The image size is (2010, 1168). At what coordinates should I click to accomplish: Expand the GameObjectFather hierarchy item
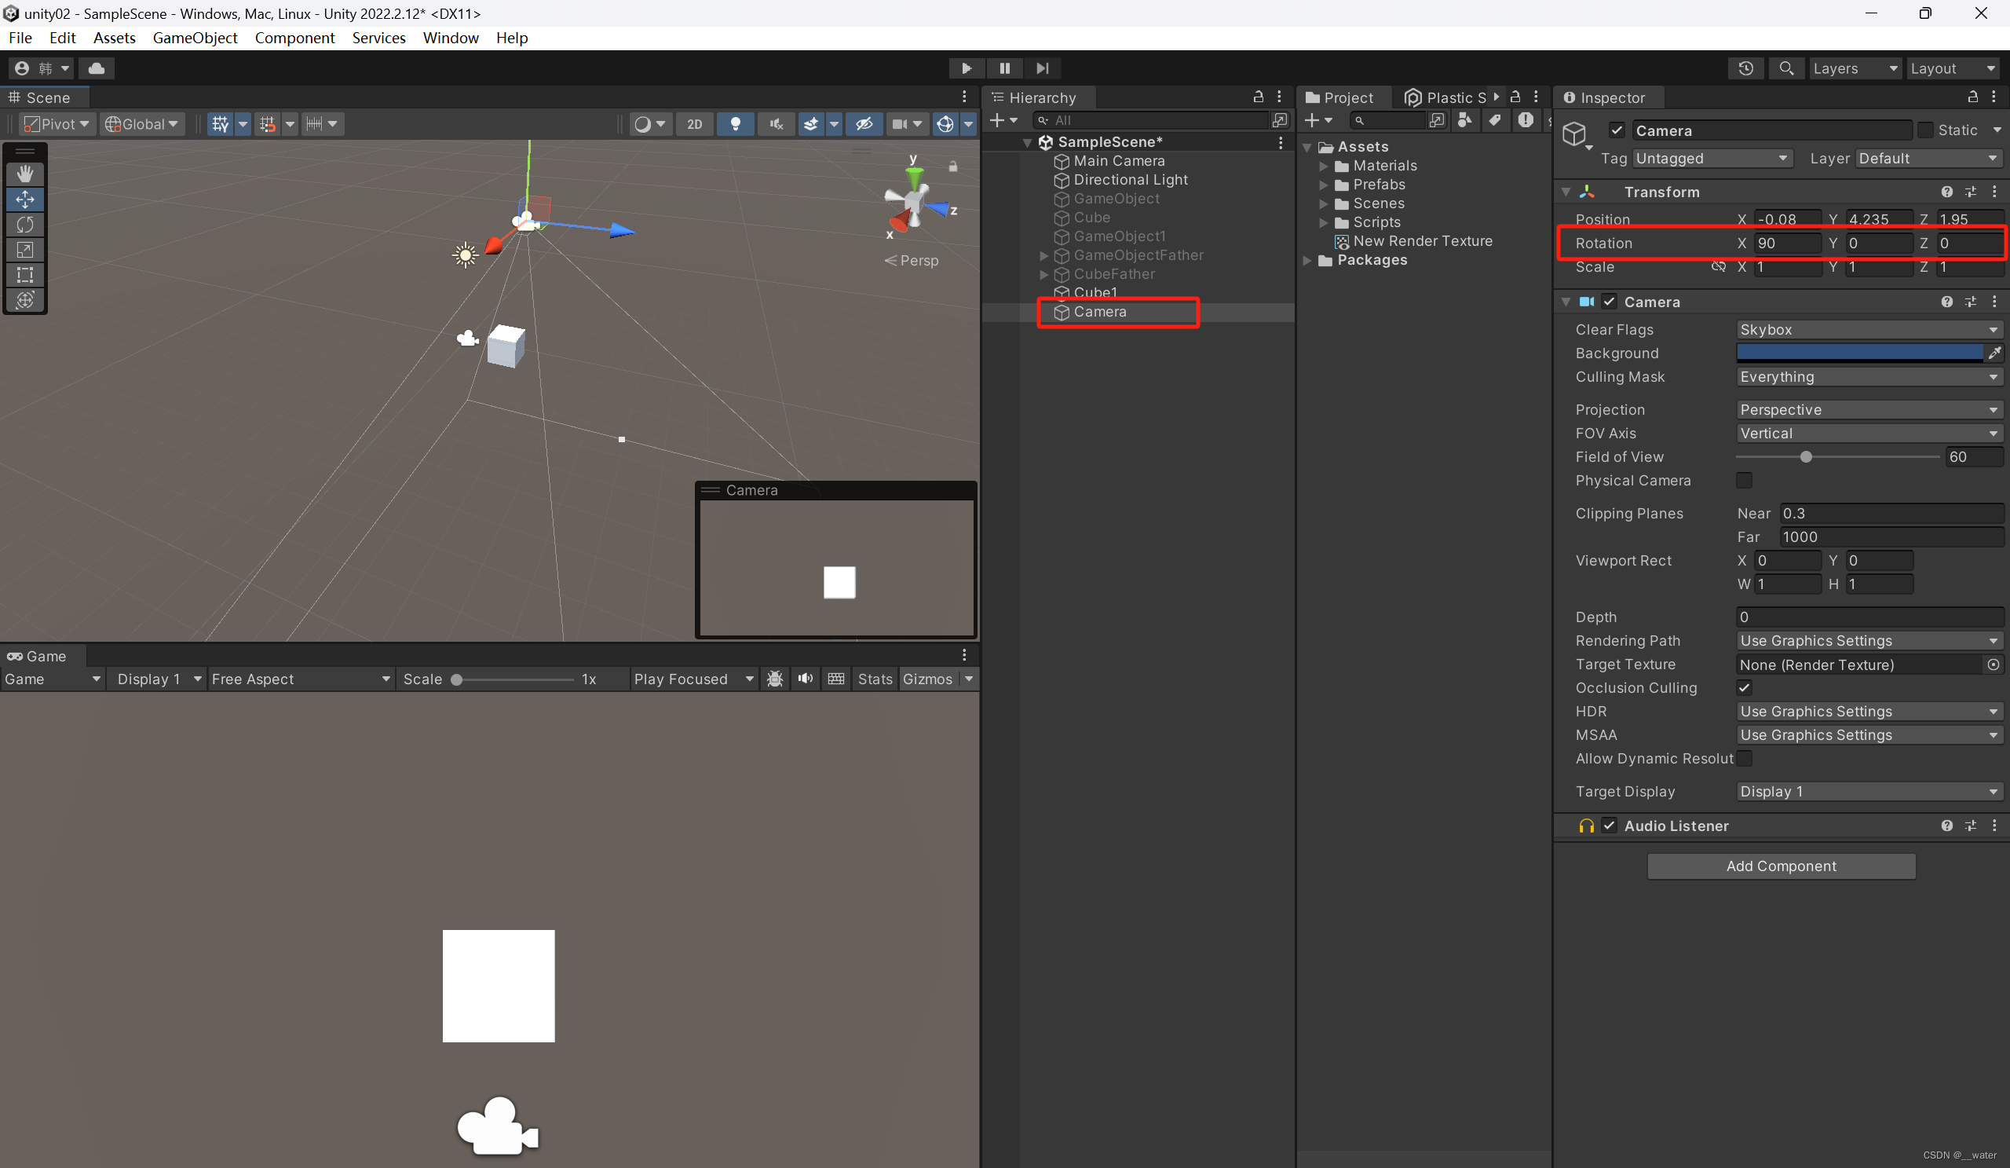pyautogui.click(x=1043, y=255)
